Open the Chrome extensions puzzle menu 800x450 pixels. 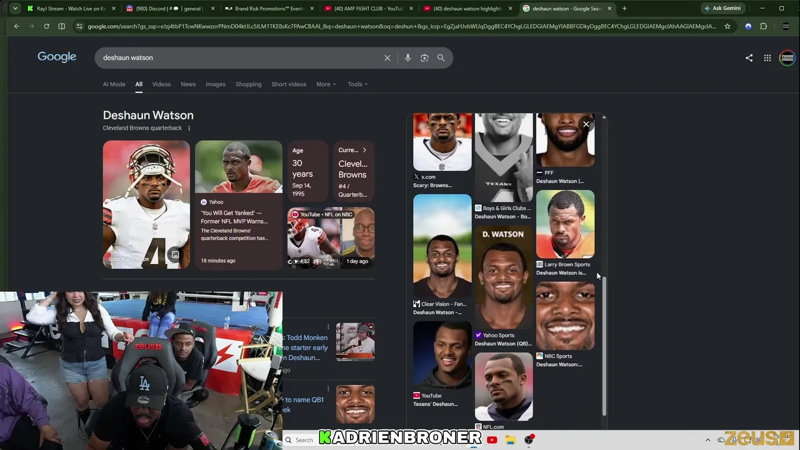point(763,26)
